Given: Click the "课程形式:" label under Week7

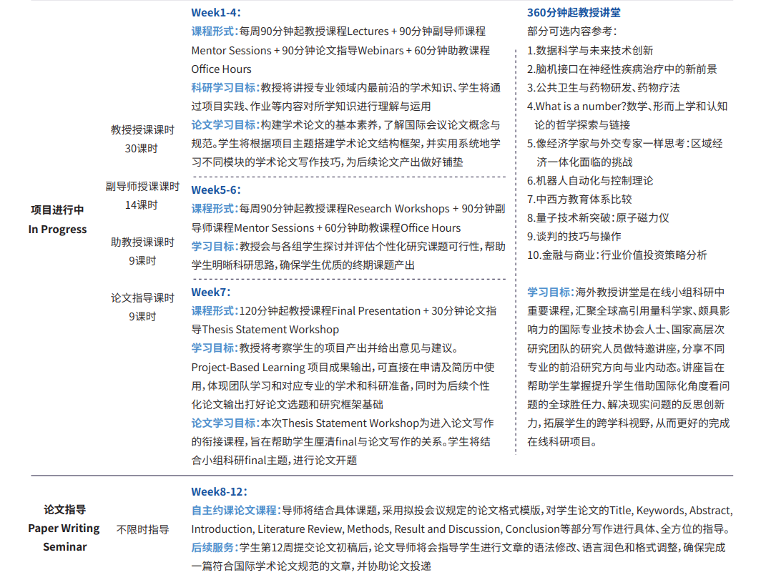Looking at the screenshot, I should click(215, 310).
